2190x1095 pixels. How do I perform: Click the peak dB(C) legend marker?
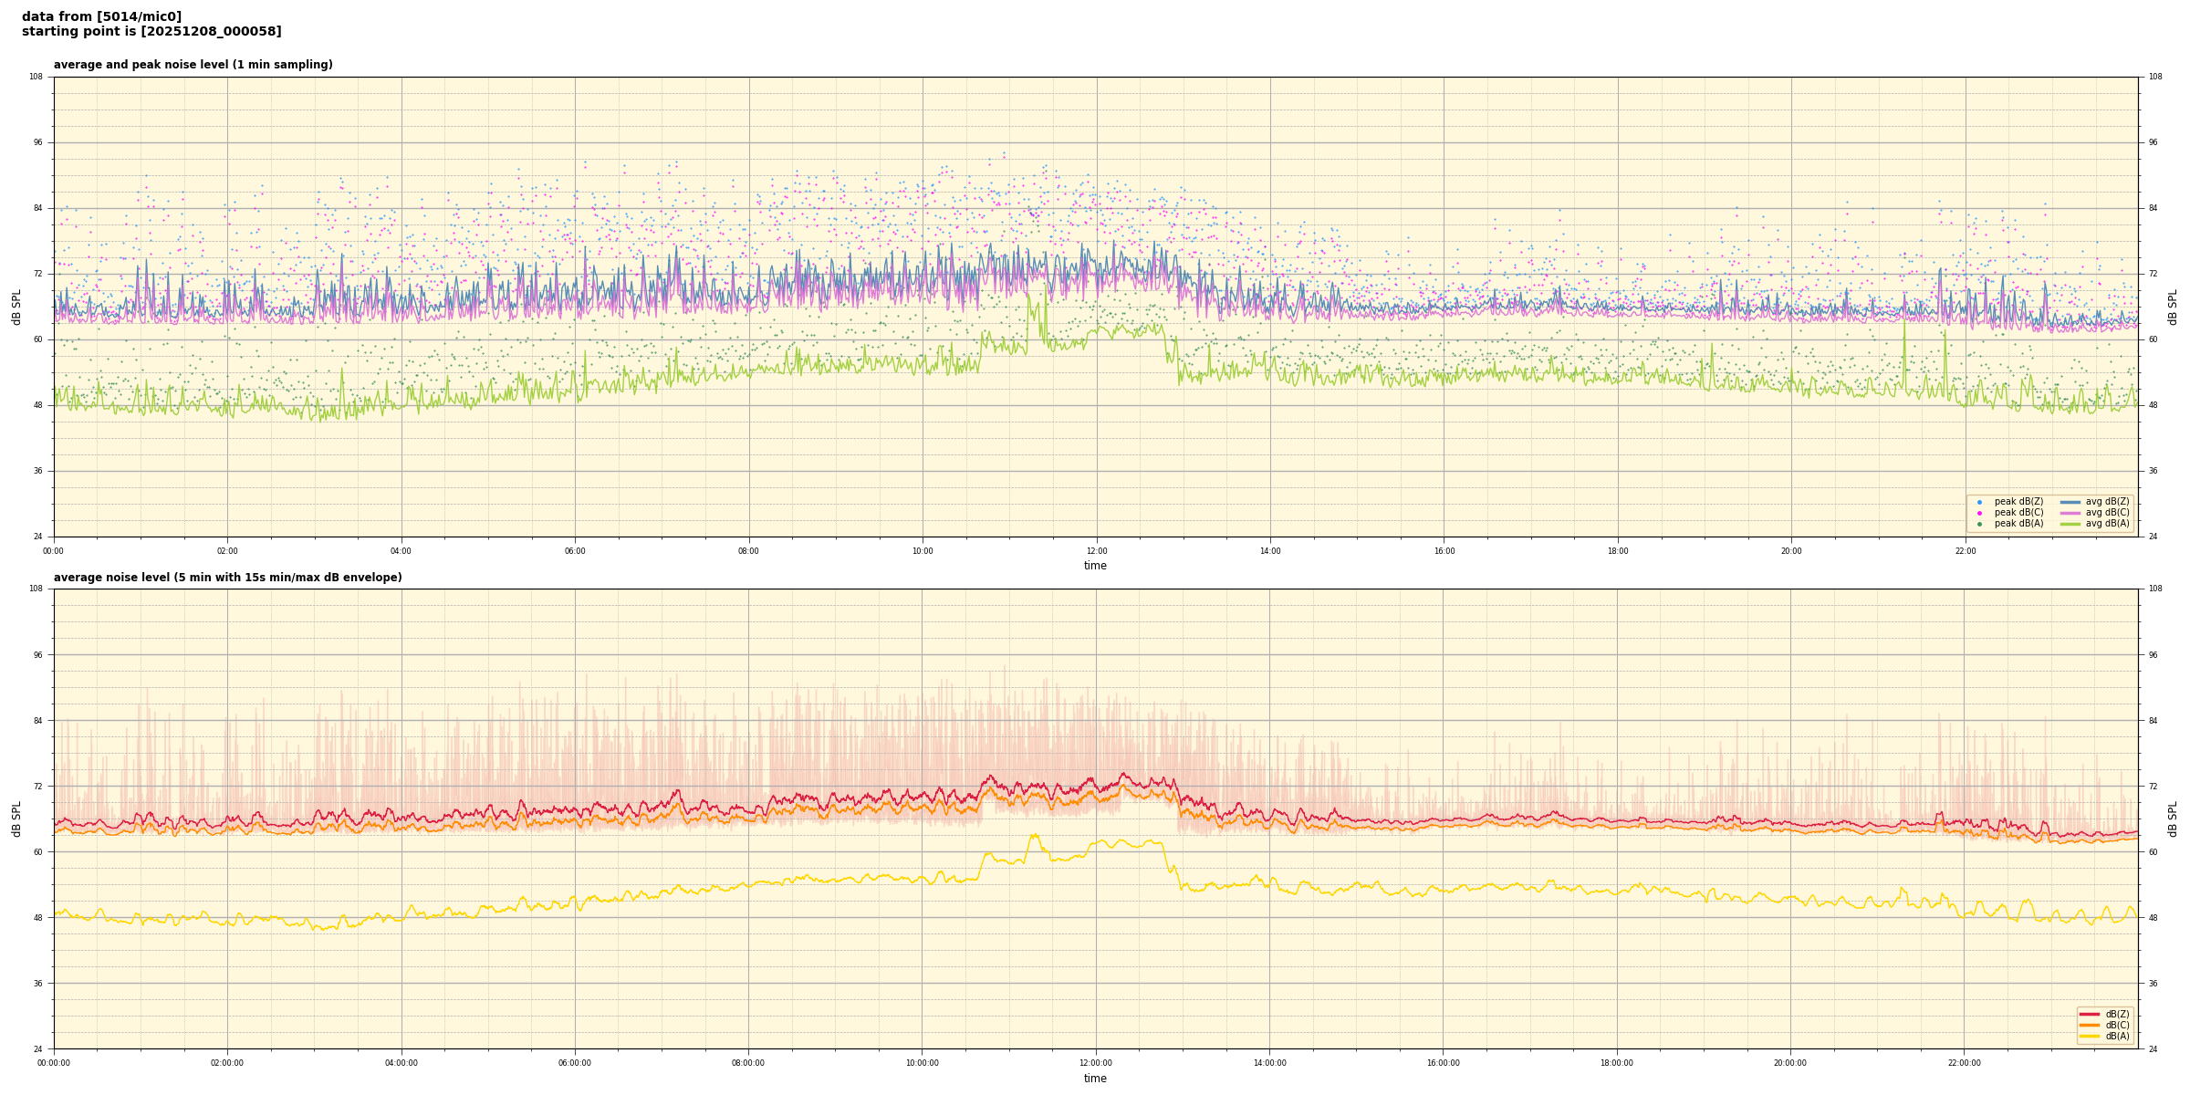(x=1979, y=513)
